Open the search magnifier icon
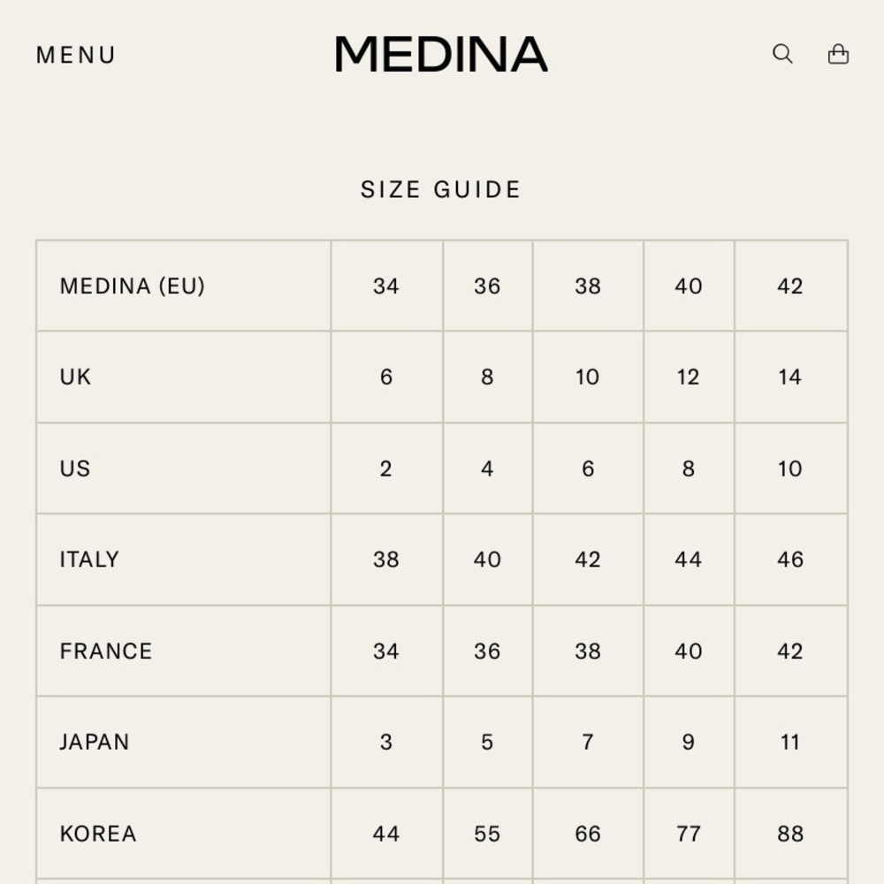884x884 pixels. point(782,54)
